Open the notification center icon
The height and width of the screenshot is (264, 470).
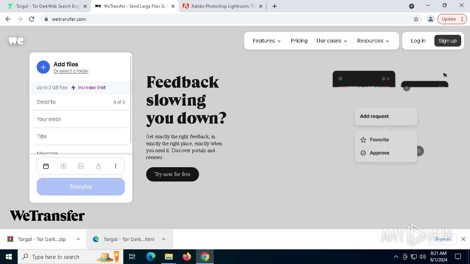click(x=458, y=257)
